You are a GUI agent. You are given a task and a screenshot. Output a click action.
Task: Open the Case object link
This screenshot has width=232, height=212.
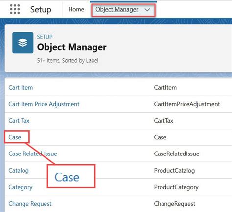pyautogui.click(x=15, y=137)
